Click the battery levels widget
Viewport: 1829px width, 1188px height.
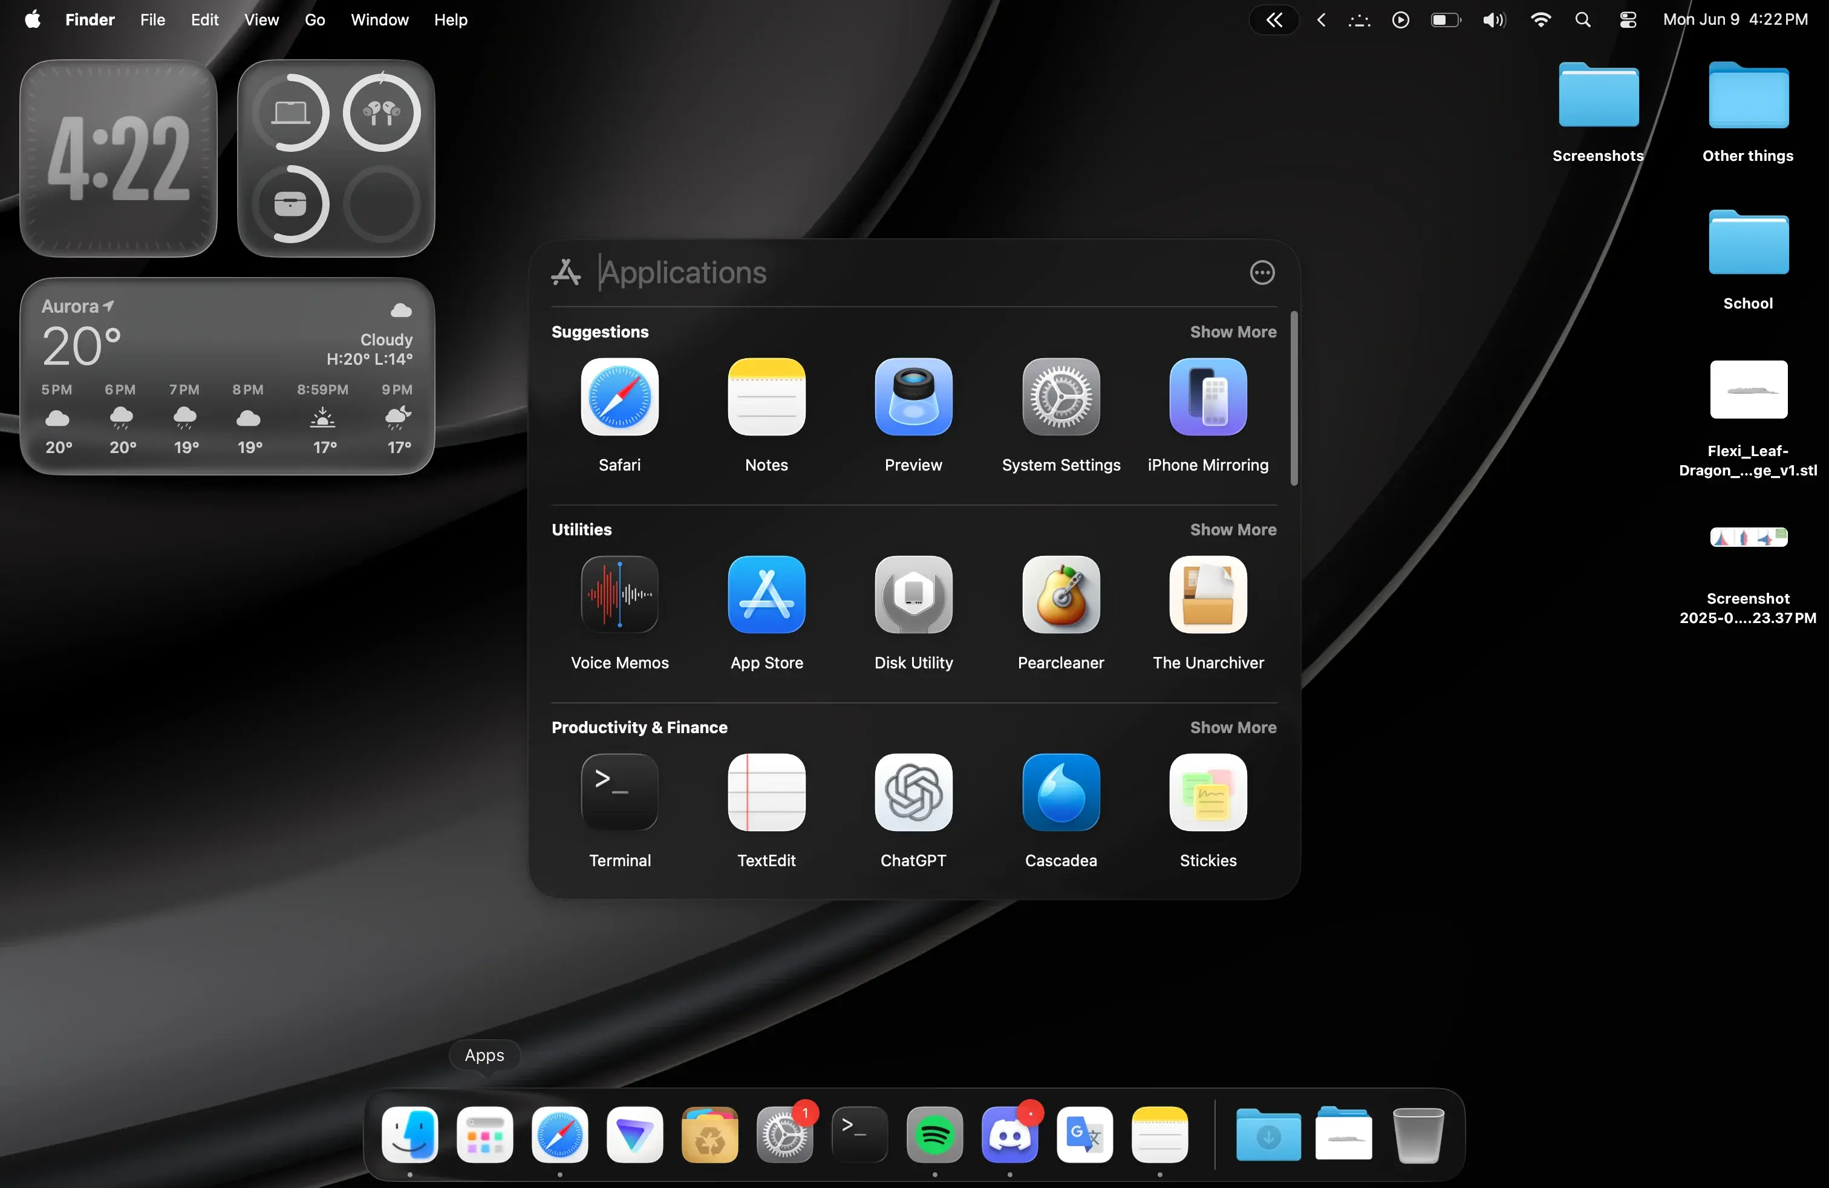tap(336, 158)
